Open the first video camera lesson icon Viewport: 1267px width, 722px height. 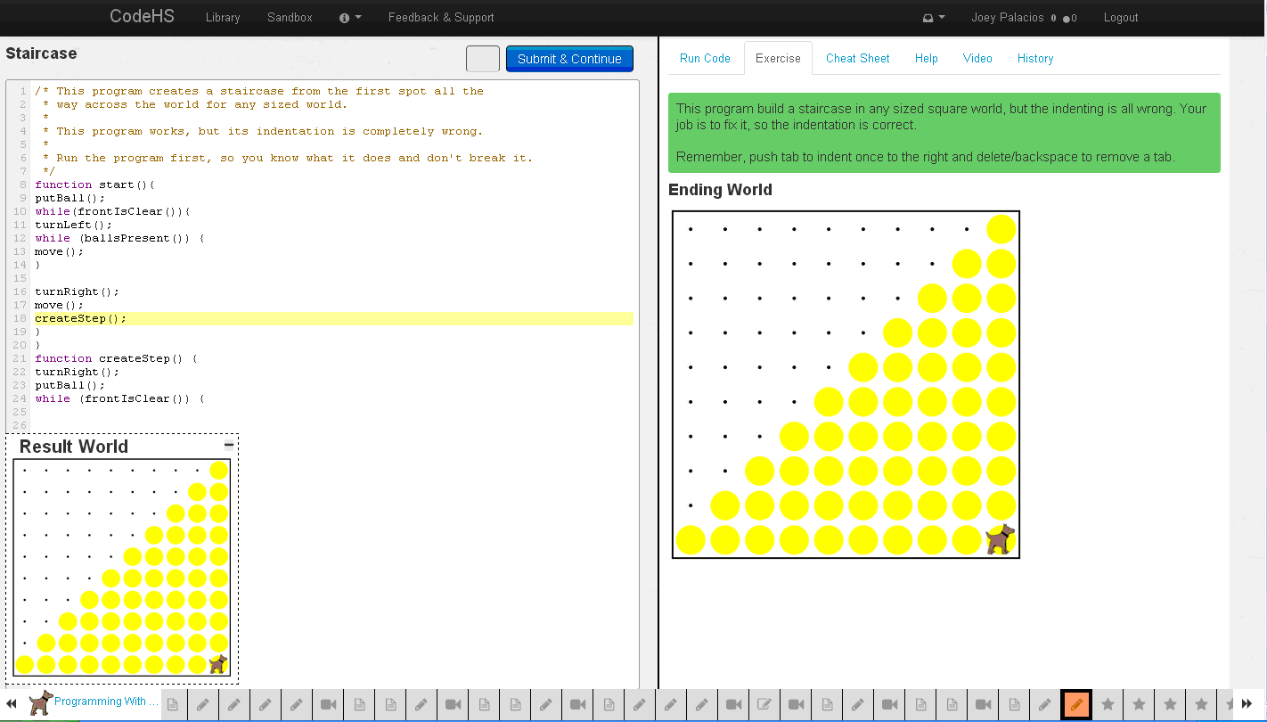pyautogui.click(x=328, y=704)
